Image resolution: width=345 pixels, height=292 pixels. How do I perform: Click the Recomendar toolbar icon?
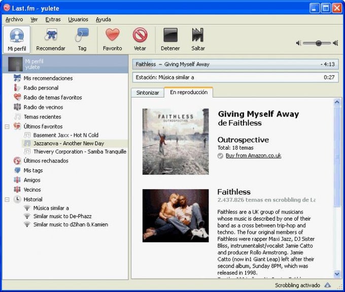click(51, 40)
